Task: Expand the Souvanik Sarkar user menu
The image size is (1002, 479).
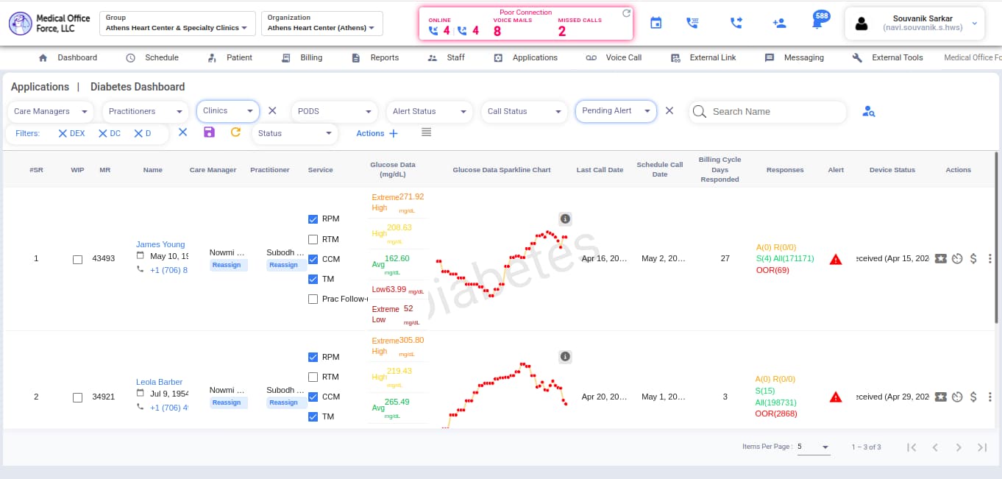Action: 914,24
